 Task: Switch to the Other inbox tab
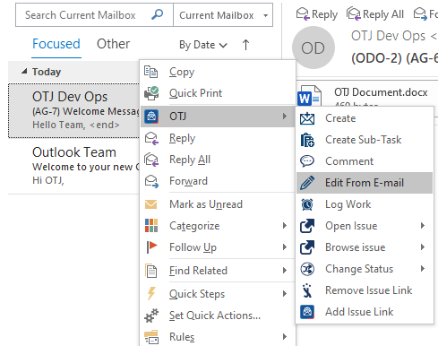(x=113, y=44)
